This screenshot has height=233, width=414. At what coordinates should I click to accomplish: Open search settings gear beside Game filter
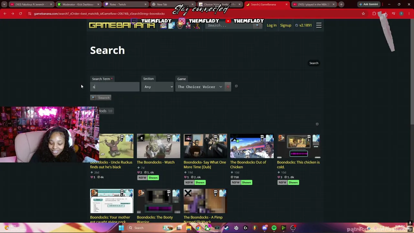coord(236,86)
